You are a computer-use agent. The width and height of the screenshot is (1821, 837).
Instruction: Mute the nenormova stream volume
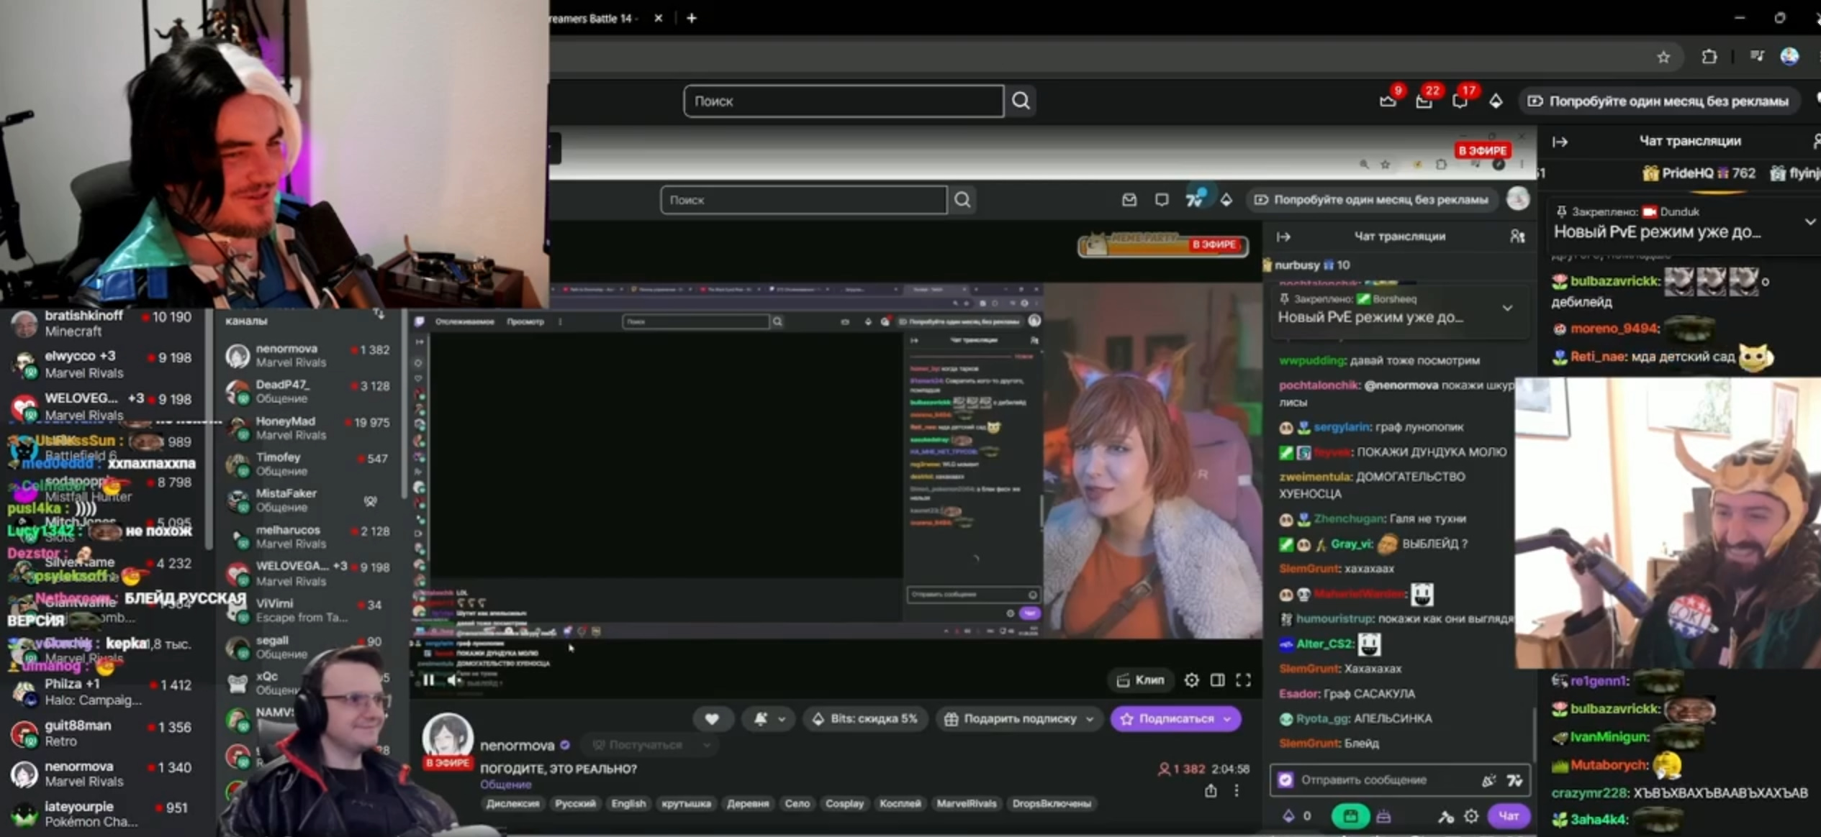pyautogui.click(x=453, y=680)
